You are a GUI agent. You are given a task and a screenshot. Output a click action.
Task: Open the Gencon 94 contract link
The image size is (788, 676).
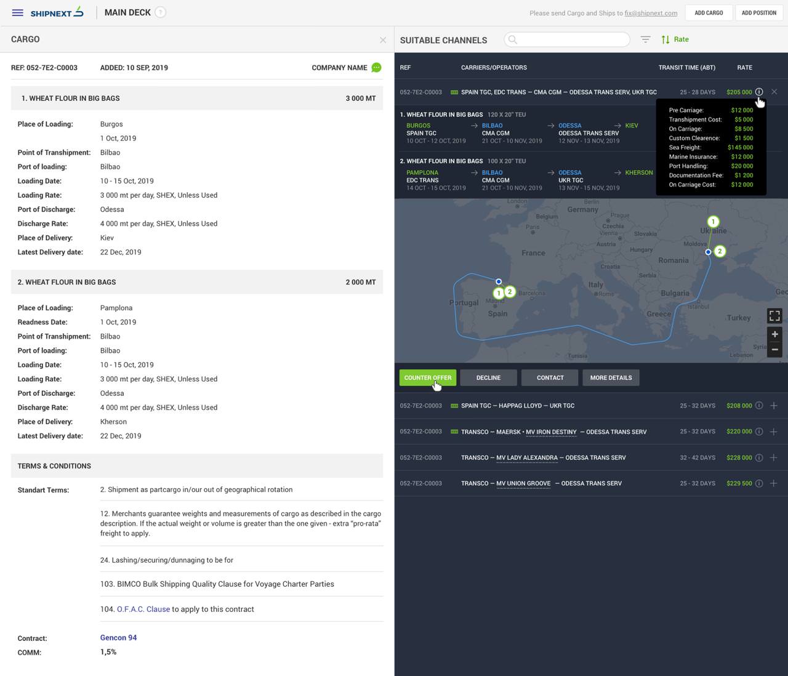(118, 638)
